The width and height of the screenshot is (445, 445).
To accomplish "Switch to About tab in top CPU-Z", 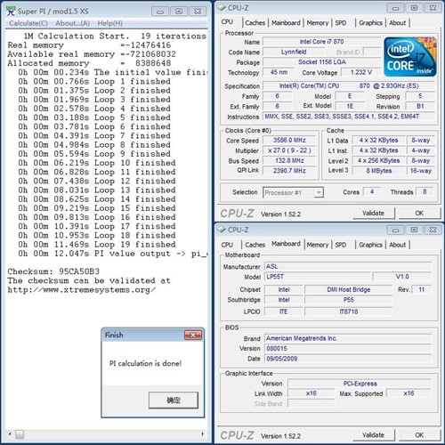I will [398, 23].
